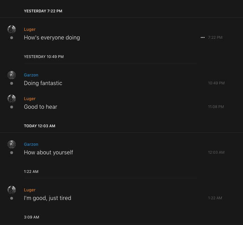Click Garzon's avatar beside "Doing fantastic"

pyautogui.click(x=12, y=75)
